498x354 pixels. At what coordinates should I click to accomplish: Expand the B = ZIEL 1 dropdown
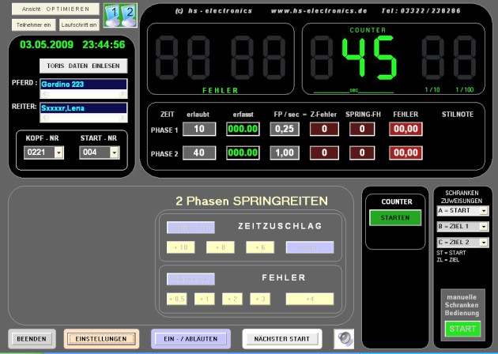pyautogui.click(x=484, y=226)
